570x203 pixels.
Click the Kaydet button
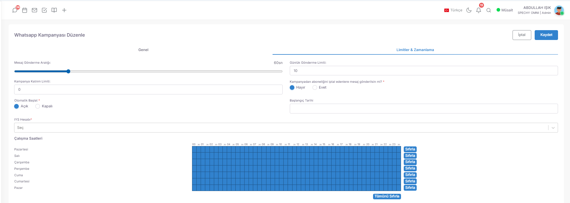coord(546,35)
